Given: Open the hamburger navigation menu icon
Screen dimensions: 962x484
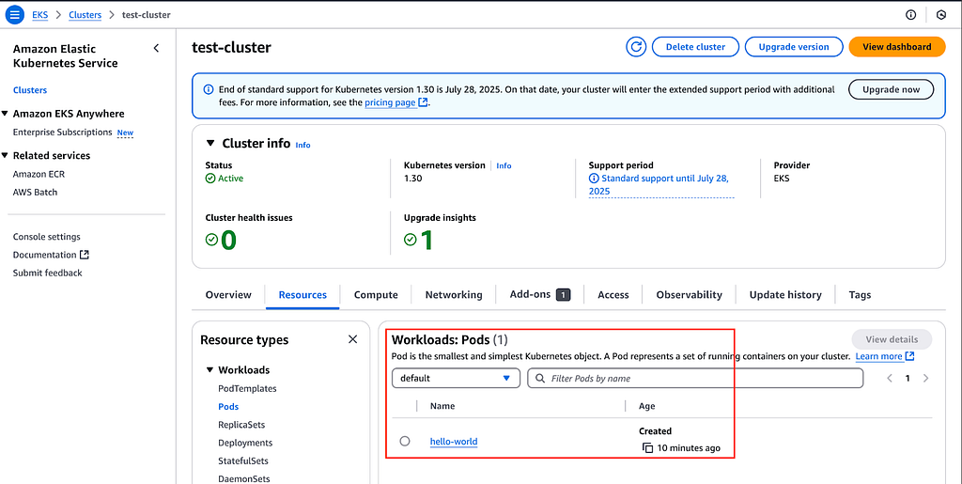Looking at the screenshot, I should tap(14, 14).
